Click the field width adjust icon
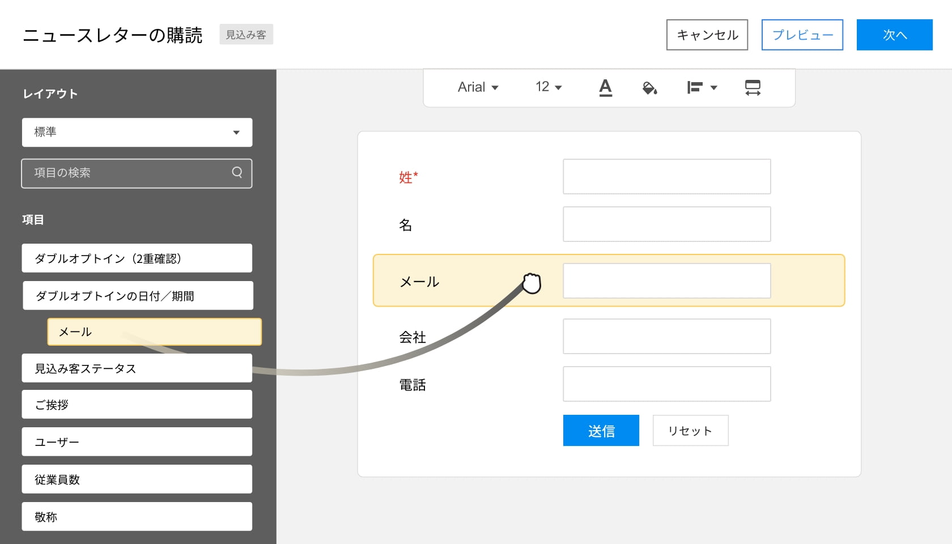 coord(753,87)
